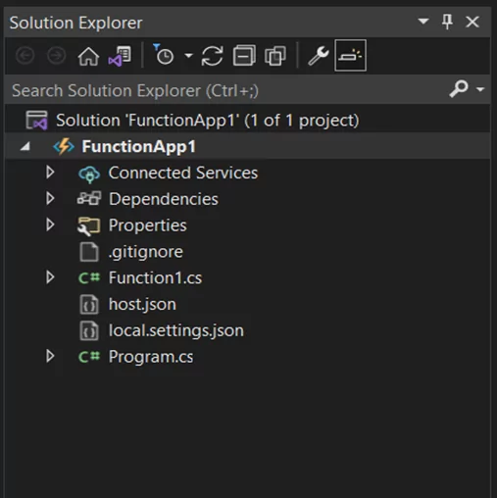Click the Connected Services cloud icon
The height and width of the screenshot is (498, 497).
tap(89, 174)
